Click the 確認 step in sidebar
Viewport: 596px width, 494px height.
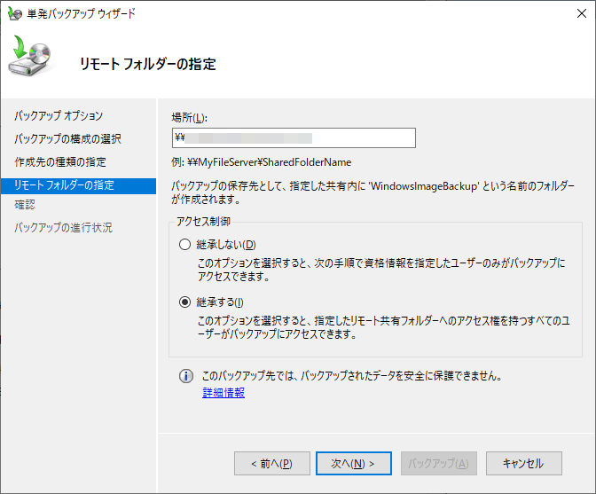pos(25,205)
